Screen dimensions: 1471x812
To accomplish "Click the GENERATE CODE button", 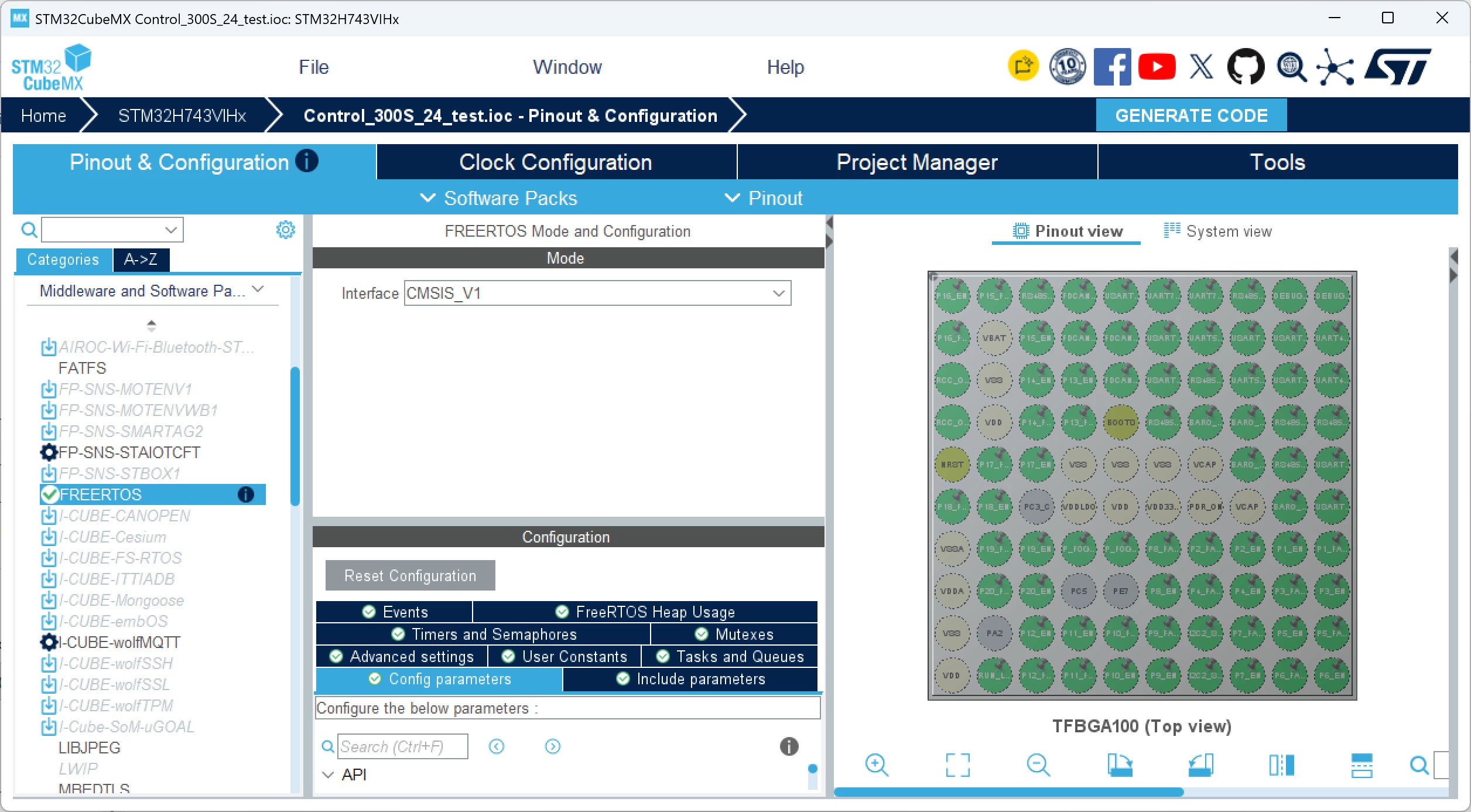I will point(1191,115).
